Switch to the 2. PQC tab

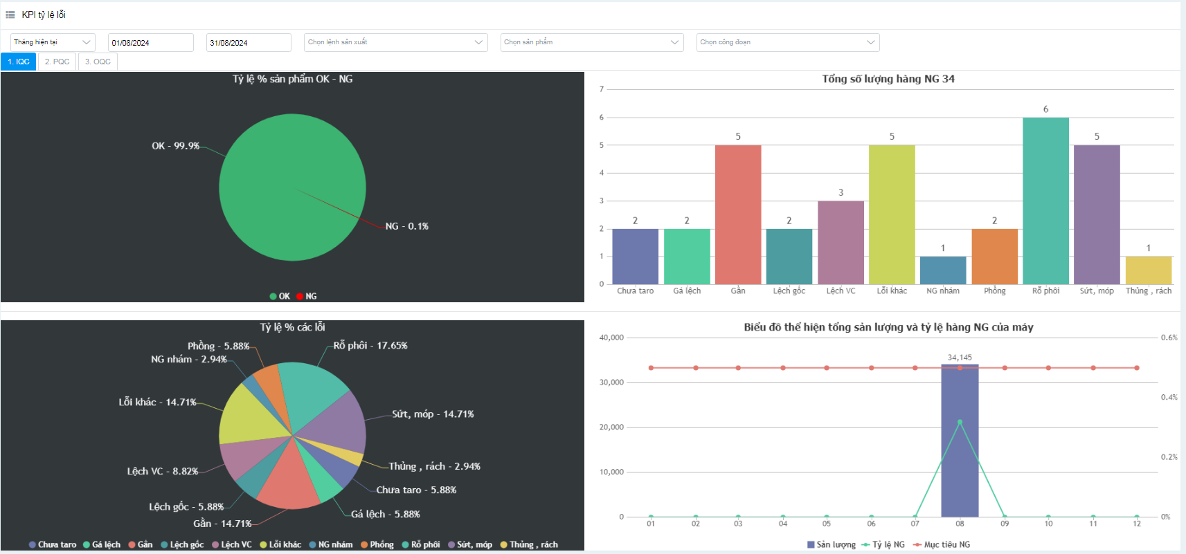click(x=57, y=62)
